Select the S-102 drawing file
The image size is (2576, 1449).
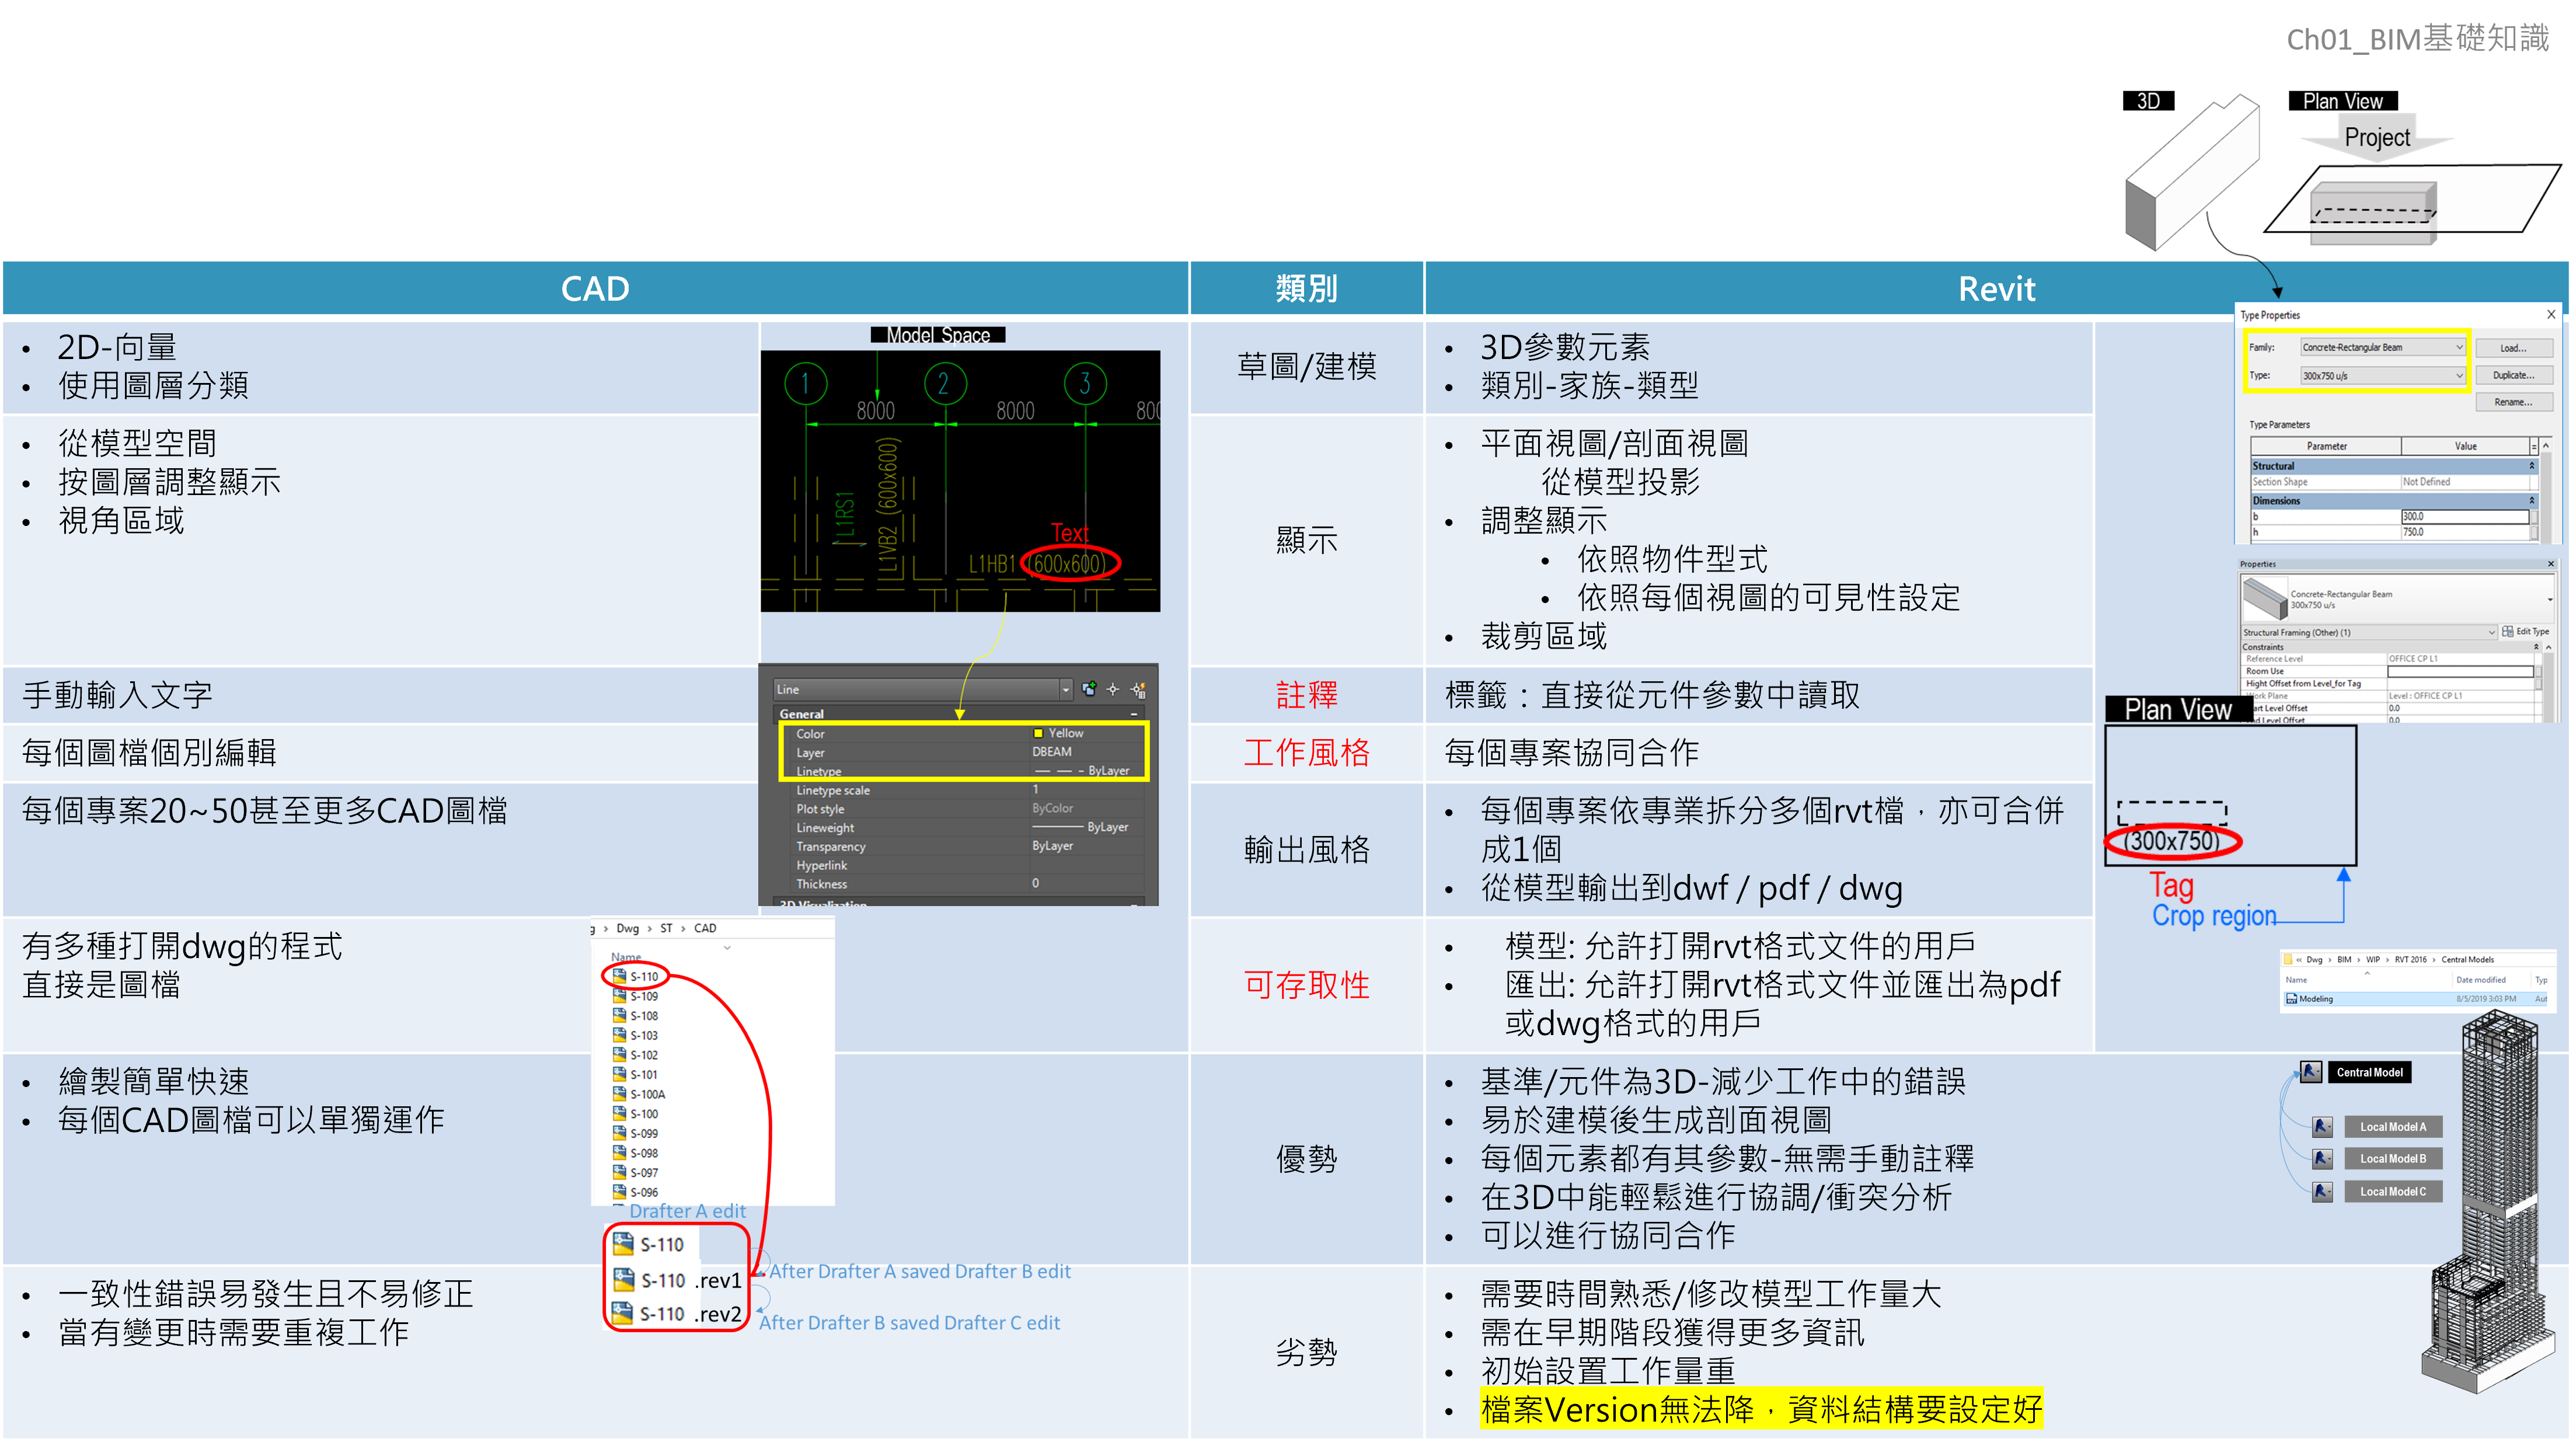point(636,1055)
